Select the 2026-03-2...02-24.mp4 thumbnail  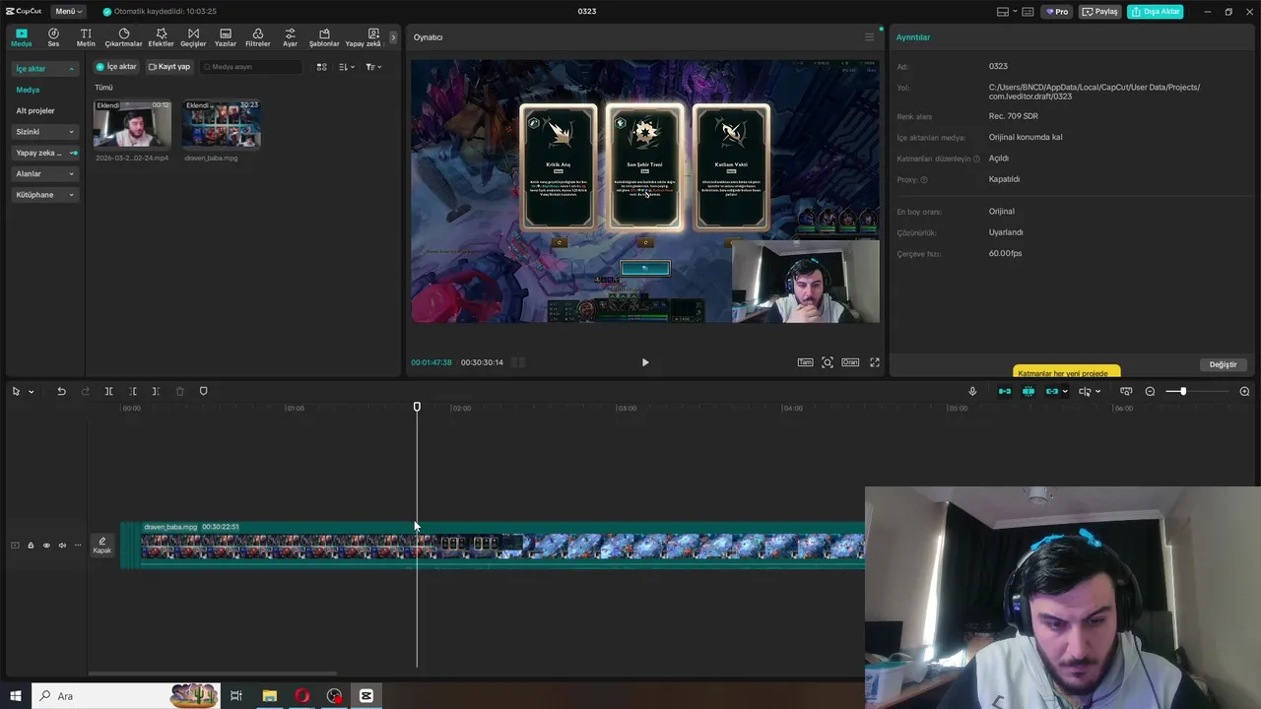pos(132,123)
